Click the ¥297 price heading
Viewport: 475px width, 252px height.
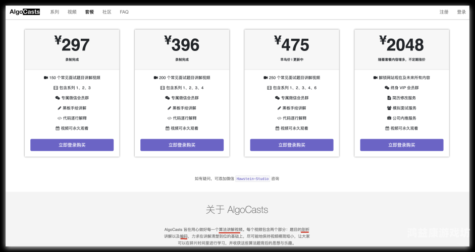tap(72, 44)
